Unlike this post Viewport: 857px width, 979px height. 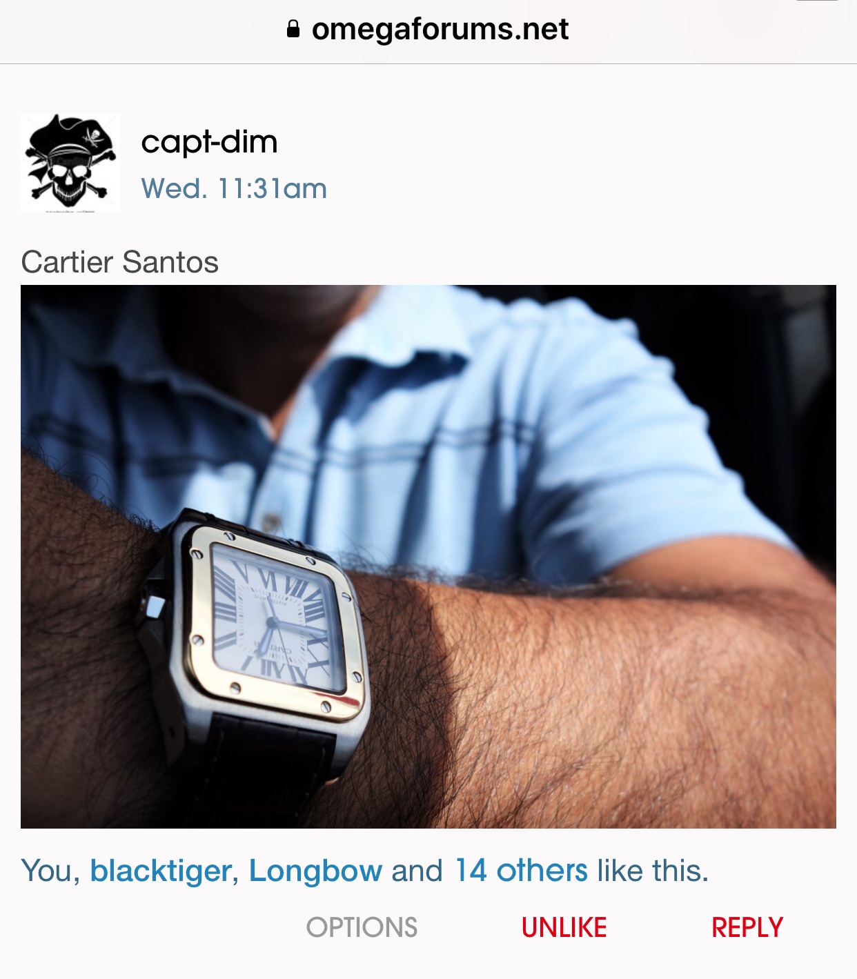tap(564, 927)
